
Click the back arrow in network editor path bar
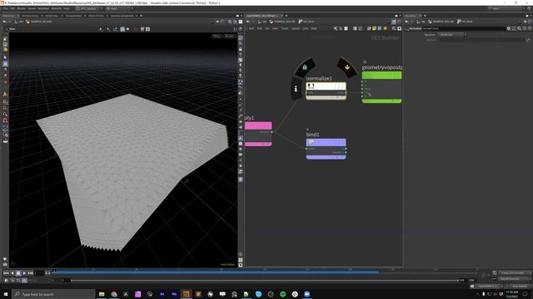(248, 22)
